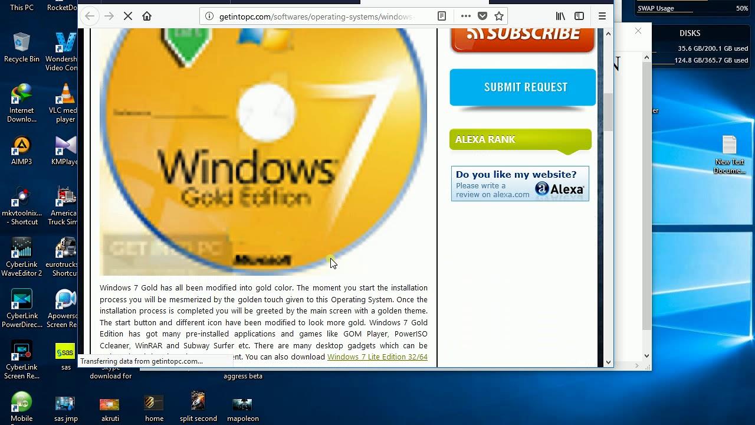Image resolution: width=755 pixels, height=425 pixels.
Task: Open mapoleon desktop icon
Action: point(242,407)
